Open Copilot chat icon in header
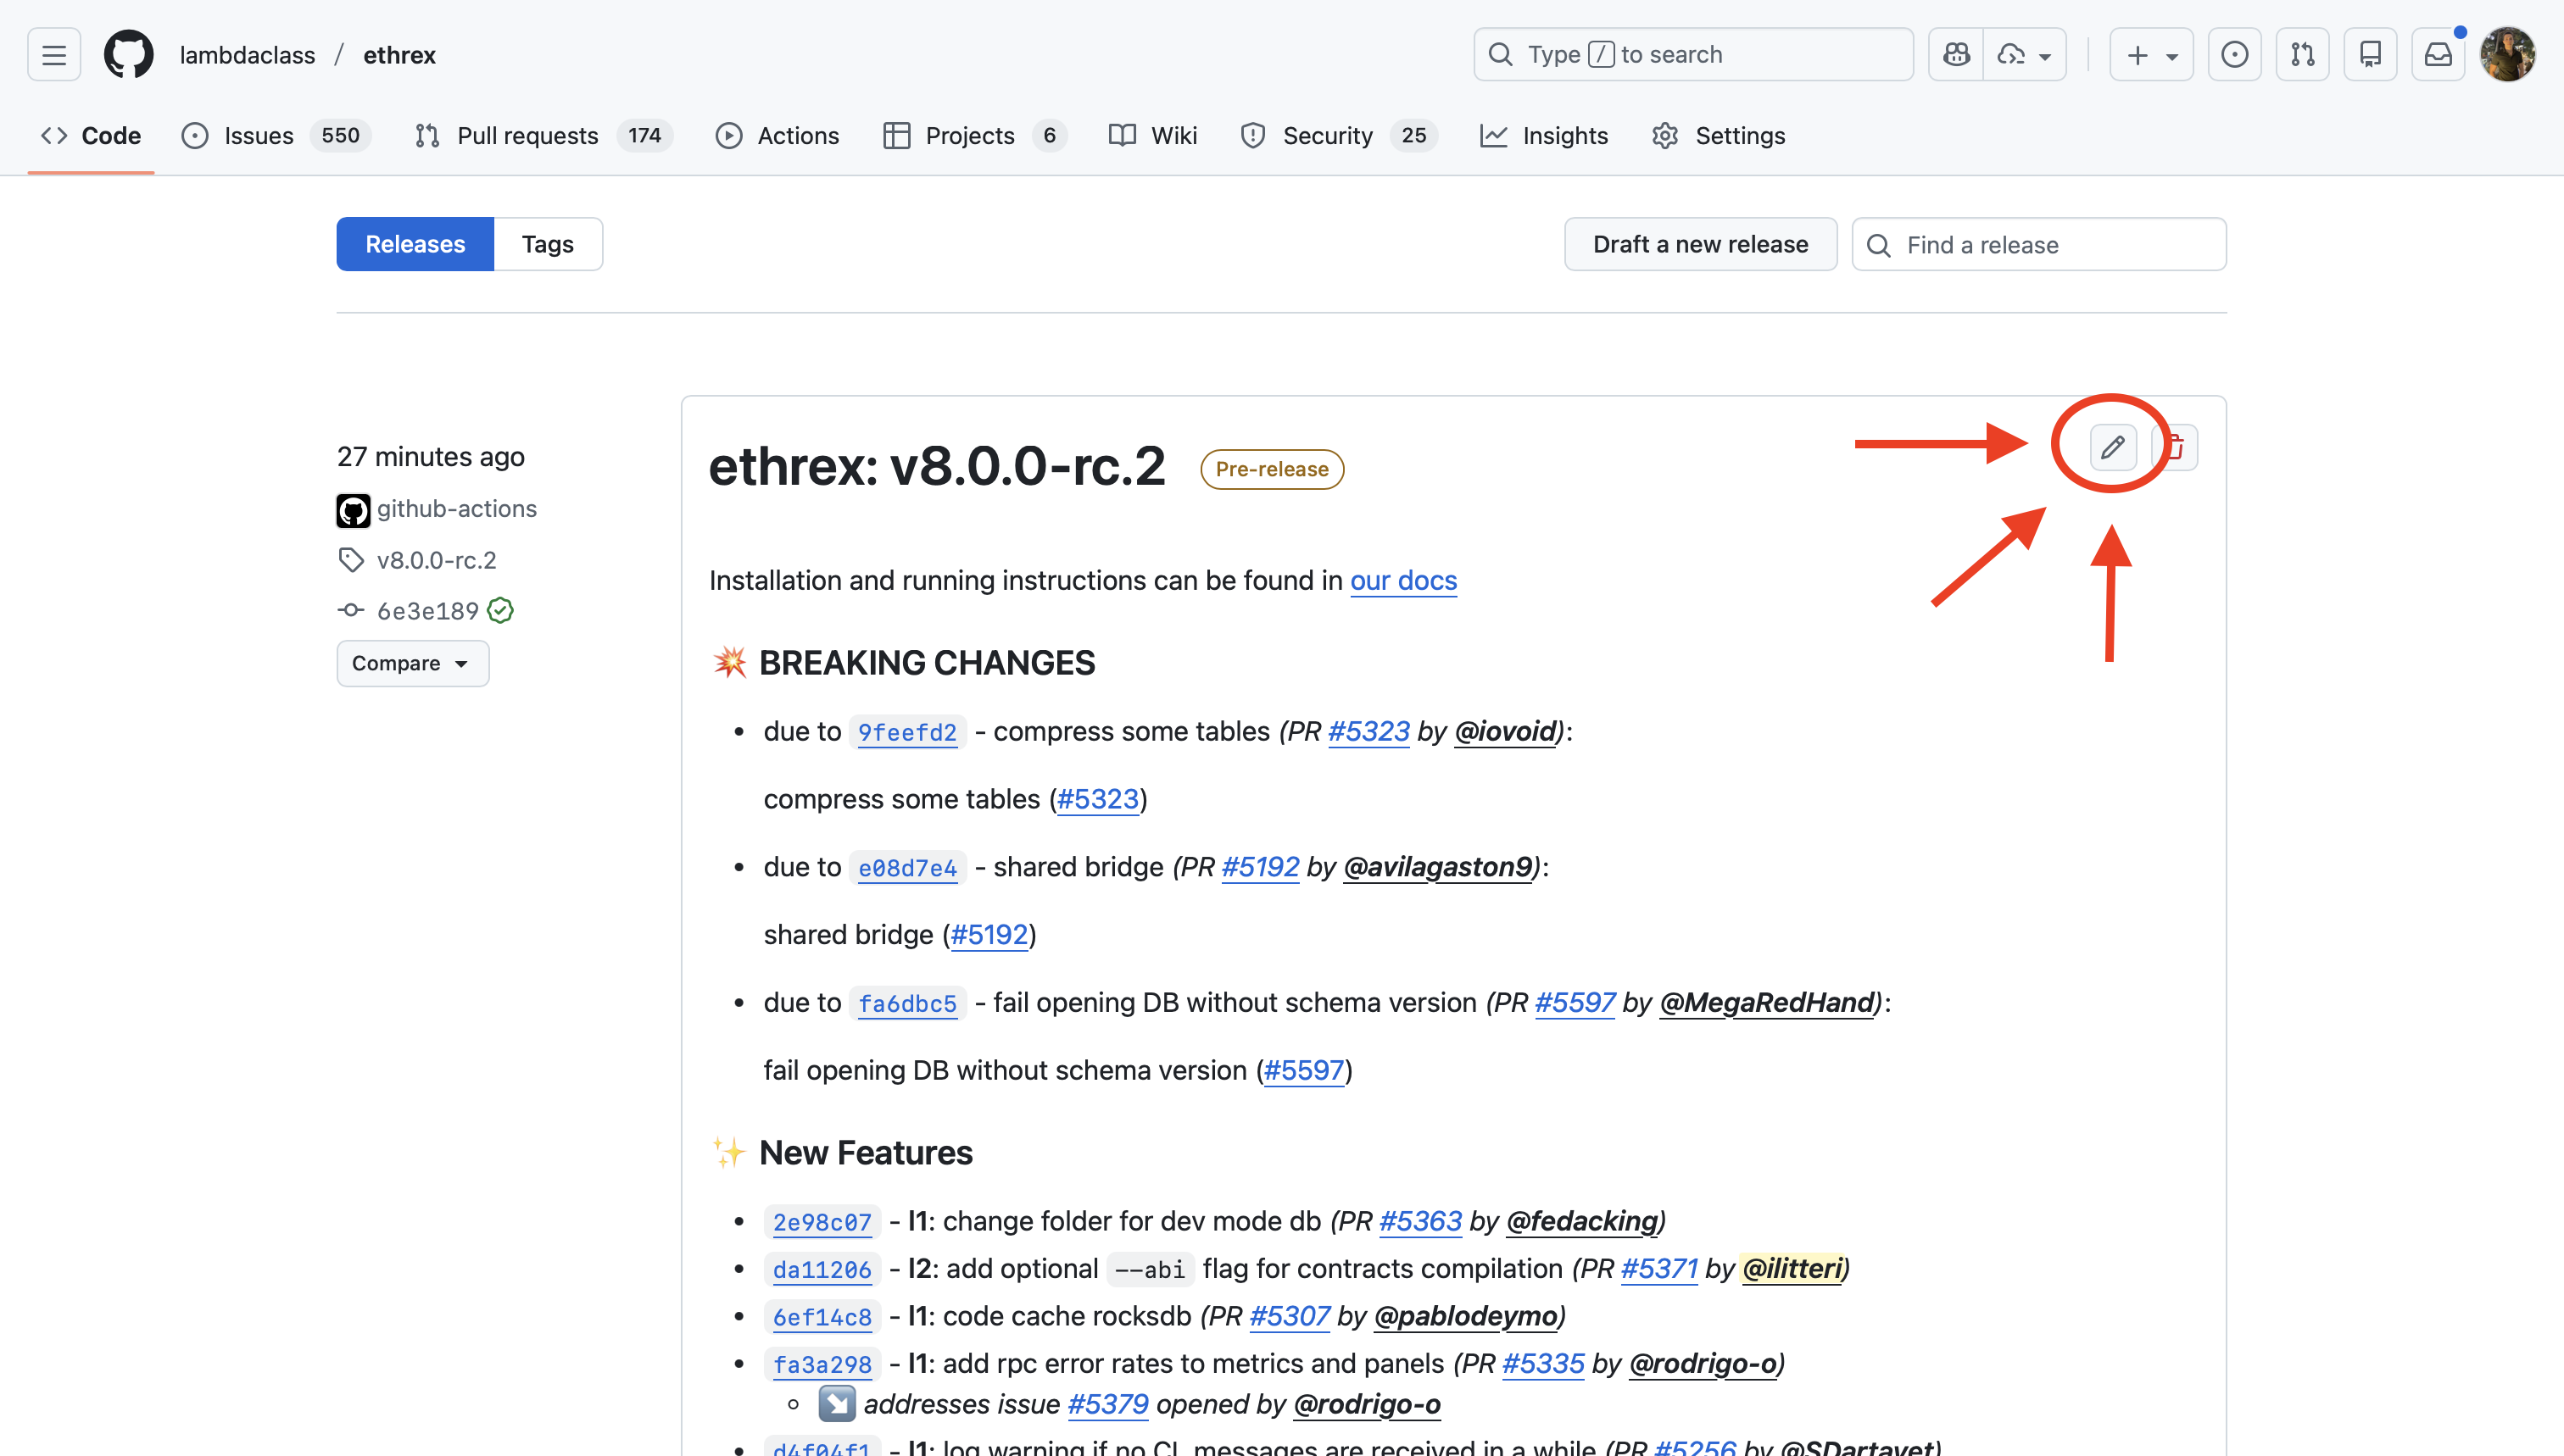2564x1456 pixels. [1956, 54]
